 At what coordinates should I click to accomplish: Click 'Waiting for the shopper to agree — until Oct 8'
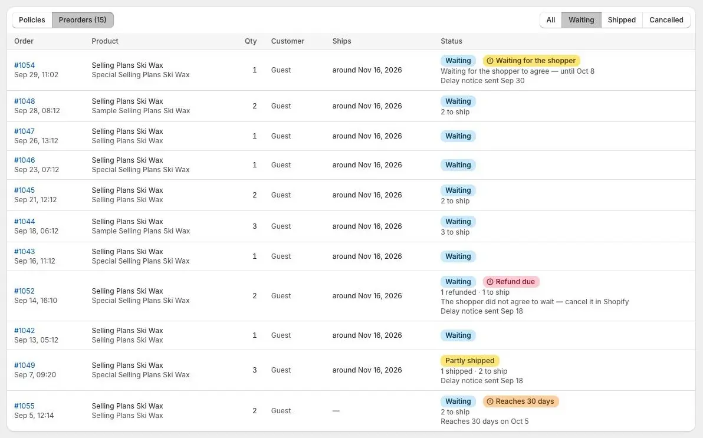(x=517, y=71)
